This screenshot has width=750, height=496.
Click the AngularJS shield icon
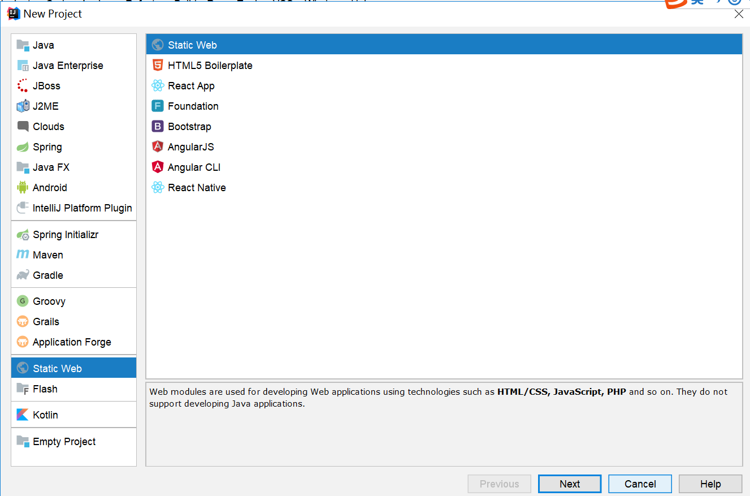pyautogui.click(x=158, y=147)
